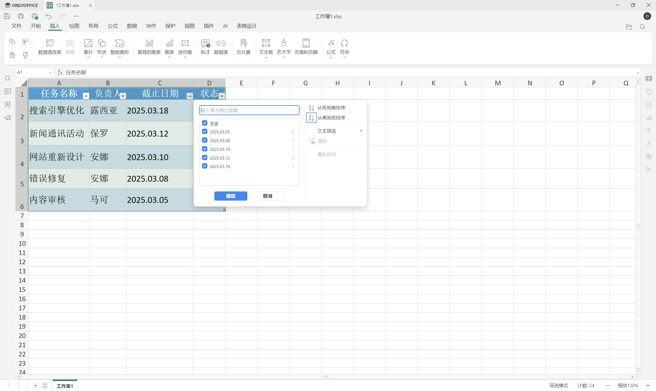
Task: Uncheck the 2025.03.18 filter value
Action: (205, 166)
